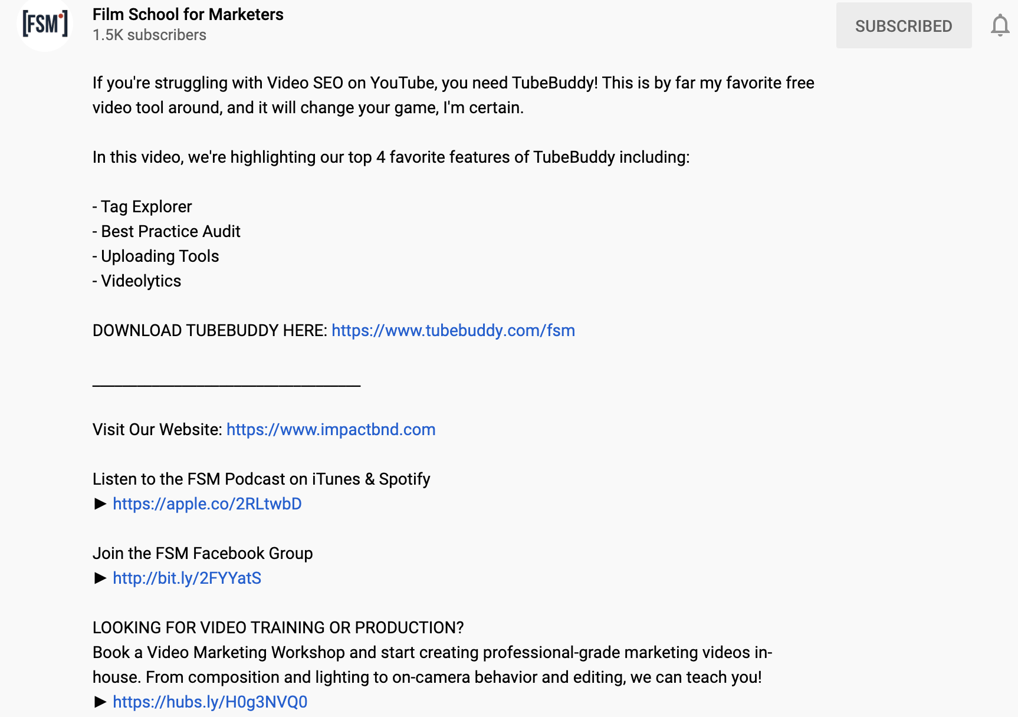
Task: Visit the impactbnd.com website link
Action: pos(331,429)
